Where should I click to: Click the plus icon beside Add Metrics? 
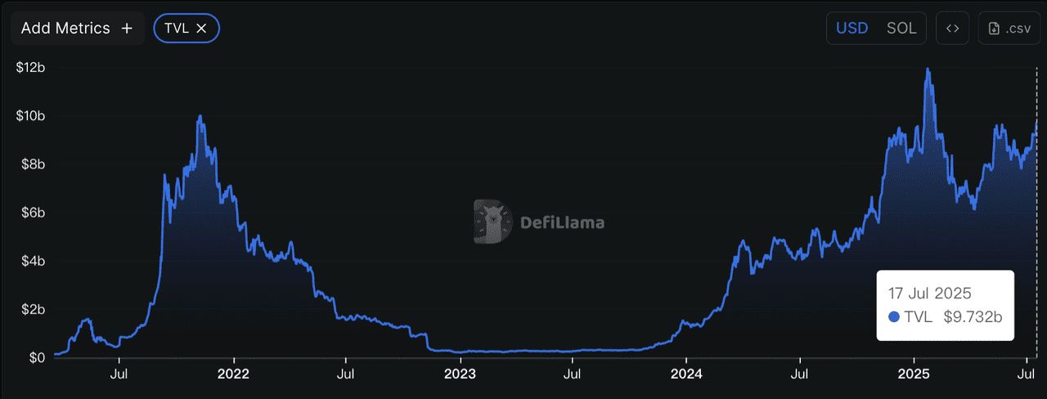[127, 29]
